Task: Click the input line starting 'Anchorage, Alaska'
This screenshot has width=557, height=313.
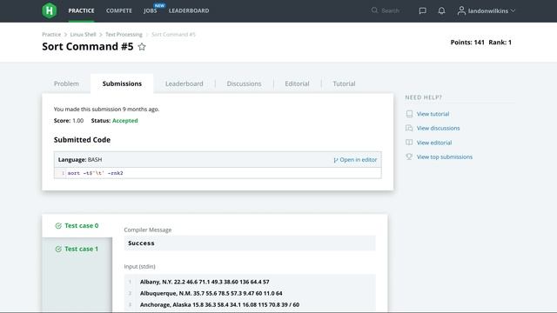Action: (x=219, y=304)
